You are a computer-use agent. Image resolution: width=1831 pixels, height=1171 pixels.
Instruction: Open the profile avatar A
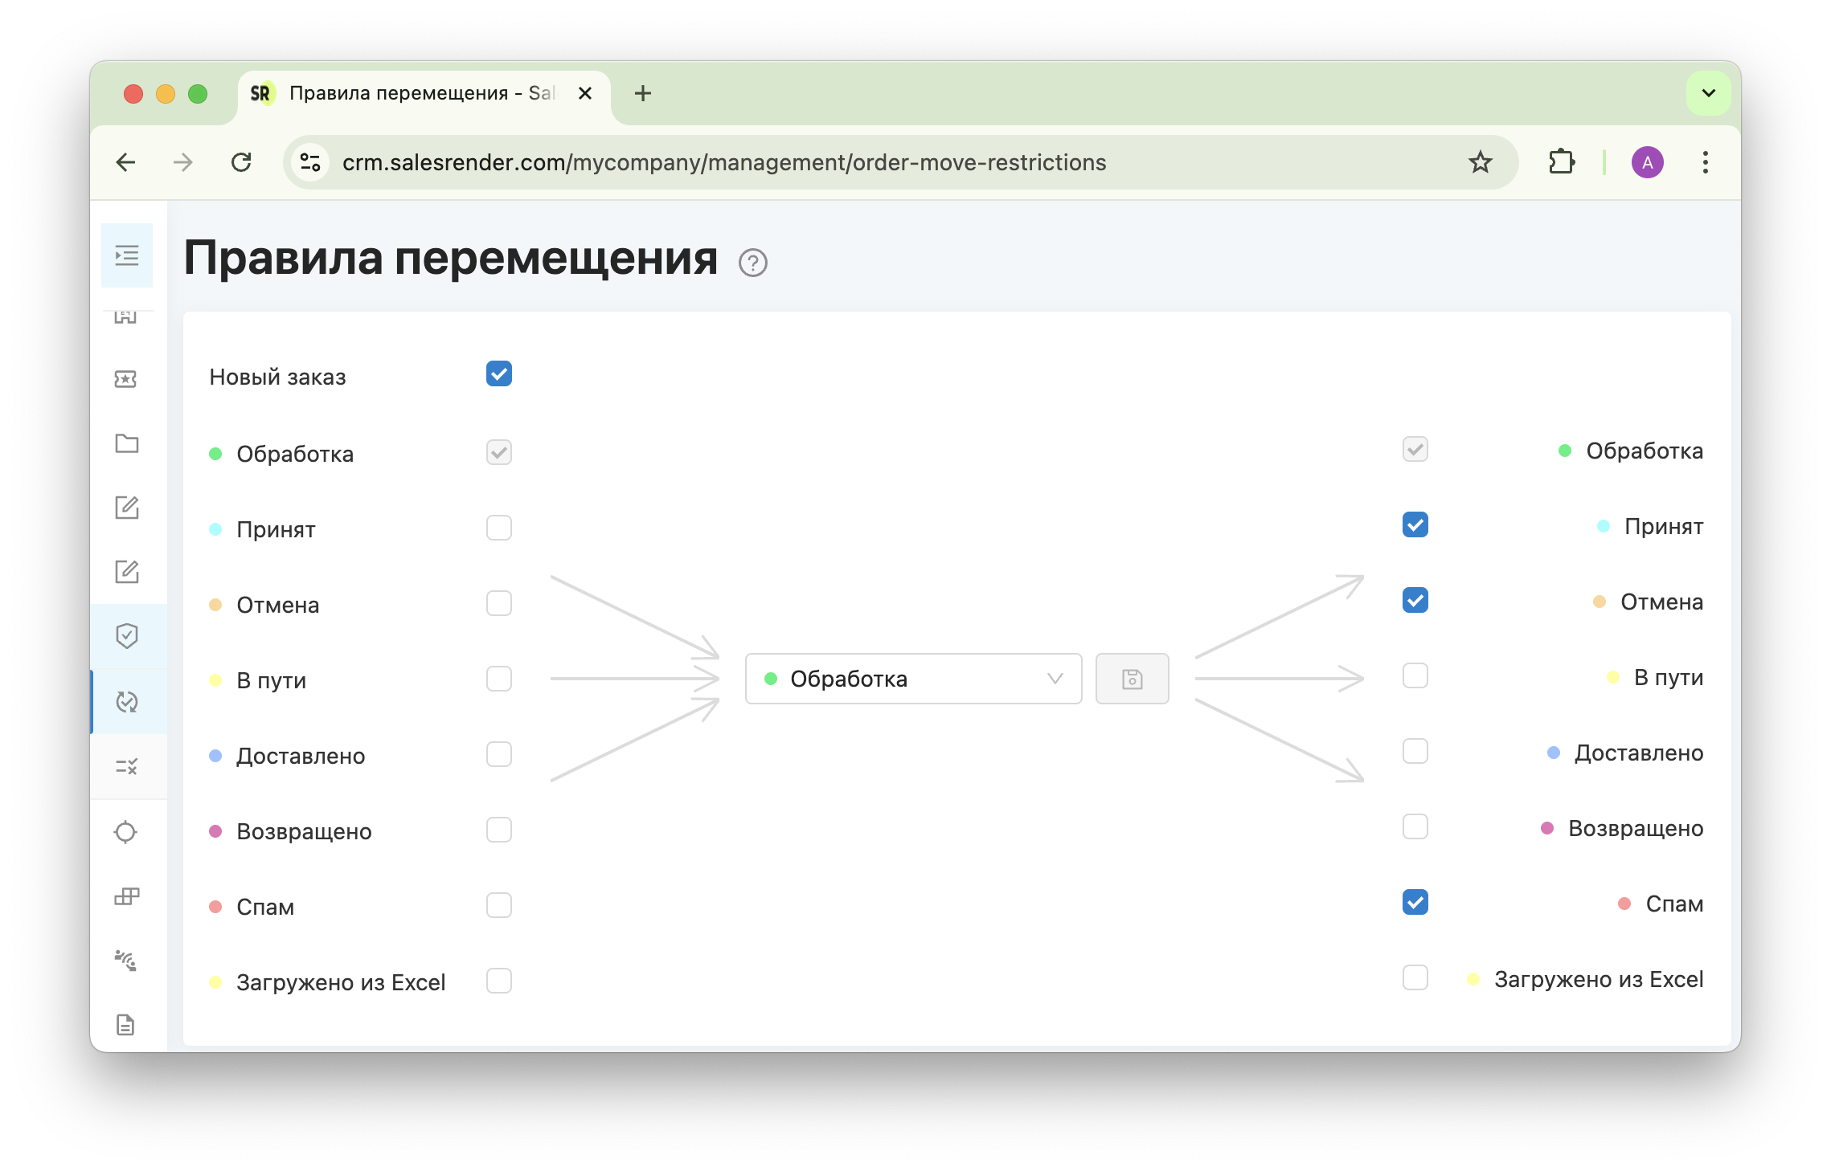[x=1647, y=162]
